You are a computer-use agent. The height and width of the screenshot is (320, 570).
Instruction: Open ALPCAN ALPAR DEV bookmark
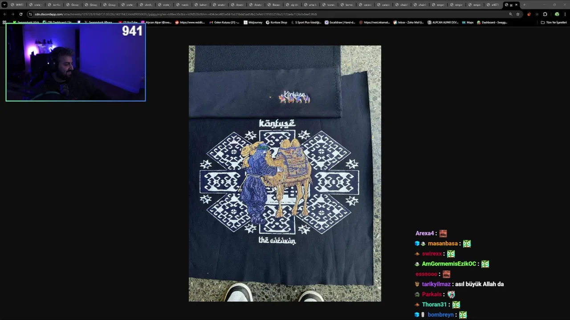(x=443, y=22)
